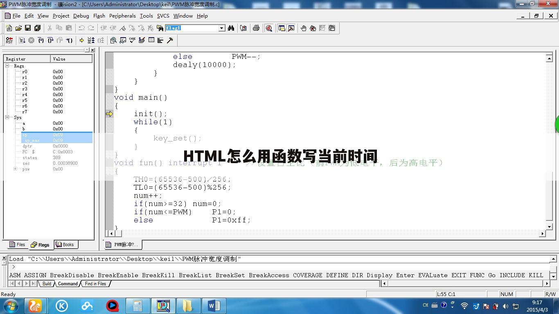Collapse the Sys tree node
This screenshot has width=559, height=314.
[7, 117]
